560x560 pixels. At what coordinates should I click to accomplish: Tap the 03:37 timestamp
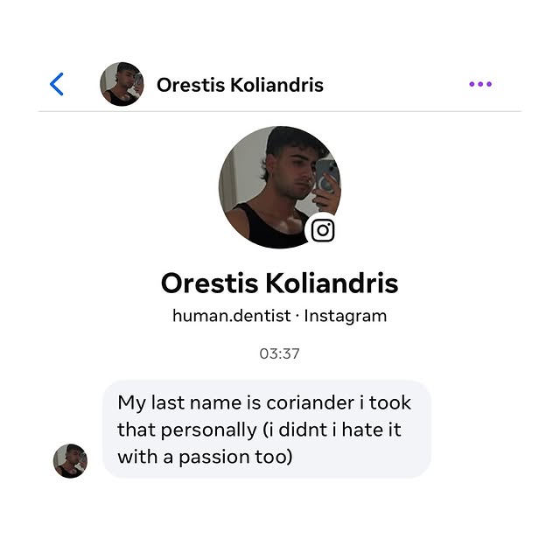pos(279,353)
